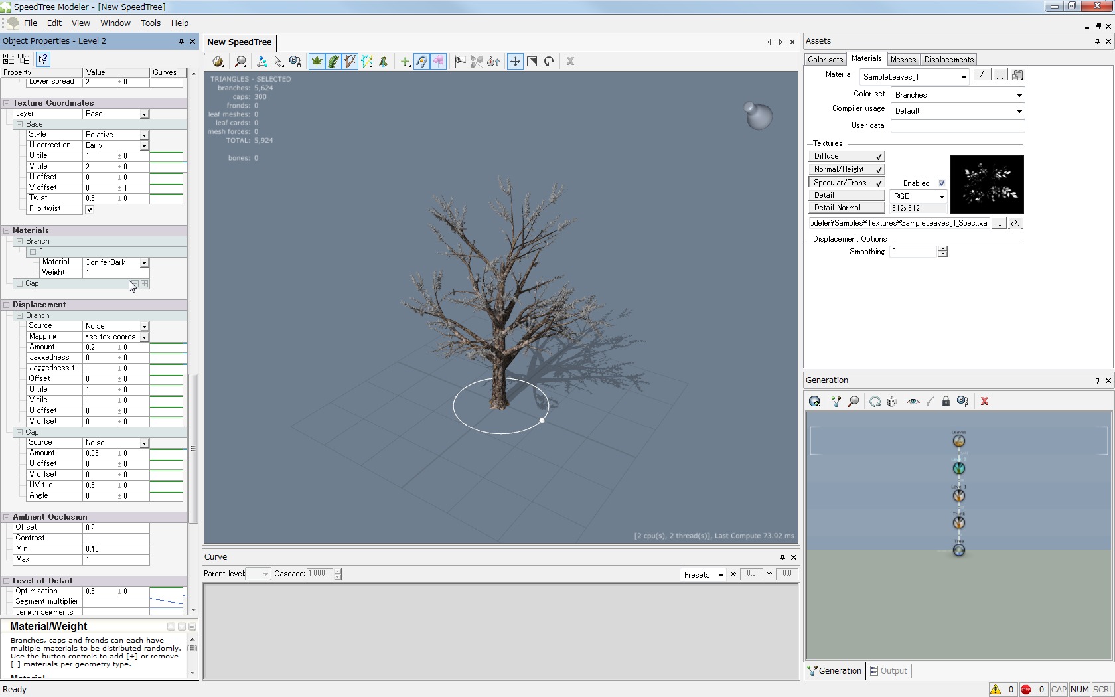The width and height of the screenshot is (1115, 697).
Task: Switch to the Meshes tab
Action: click(x=903, y=60)
